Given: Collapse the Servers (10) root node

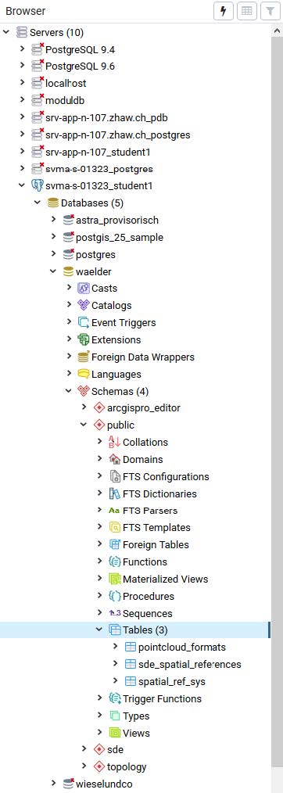Looking at the screenshot, I should coord(6,33).
